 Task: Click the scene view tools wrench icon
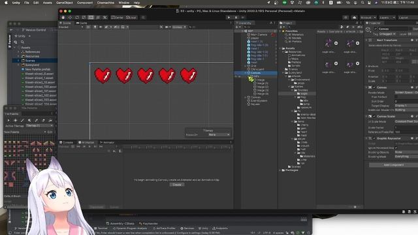(x=161, y=27)
